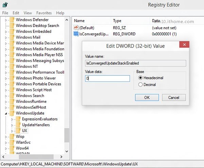The height and width of the screenshot is (168, 204).
Task: Click the tree scroll up arrow
Action: coord(67,20)
